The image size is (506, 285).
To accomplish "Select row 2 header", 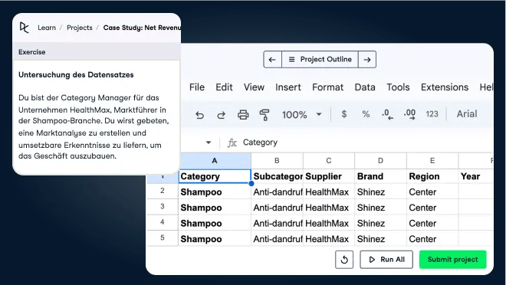I will pyautogui.click(x=163, y=191).
